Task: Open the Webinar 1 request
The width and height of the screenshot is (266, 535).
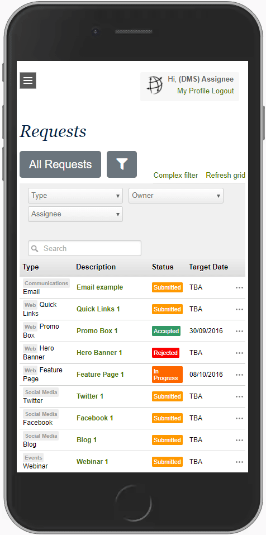Action: [92, 462]
